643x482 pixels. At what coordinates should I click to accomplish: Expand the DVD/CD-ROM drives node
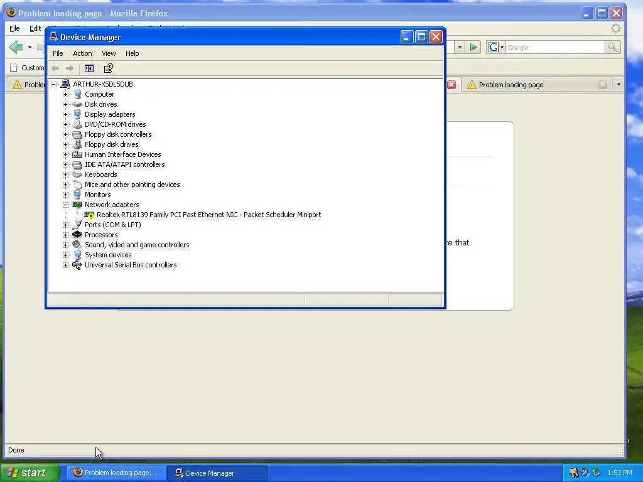(x=65, y=125)
